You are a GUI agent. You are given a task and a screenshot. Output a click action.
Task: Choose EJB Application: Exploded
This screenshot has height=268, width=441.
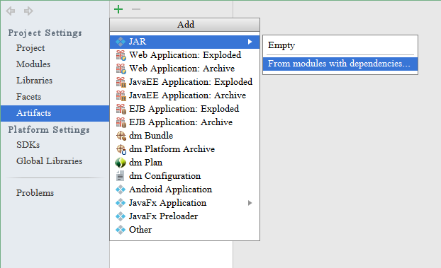pos(184,109)
